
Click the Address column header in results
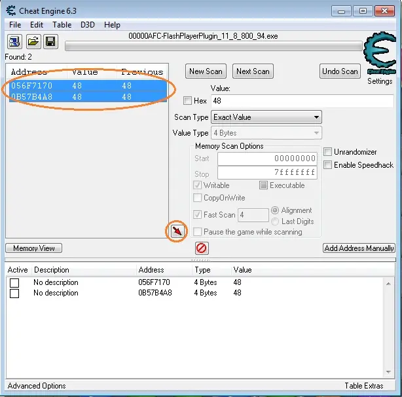(29, 72)
